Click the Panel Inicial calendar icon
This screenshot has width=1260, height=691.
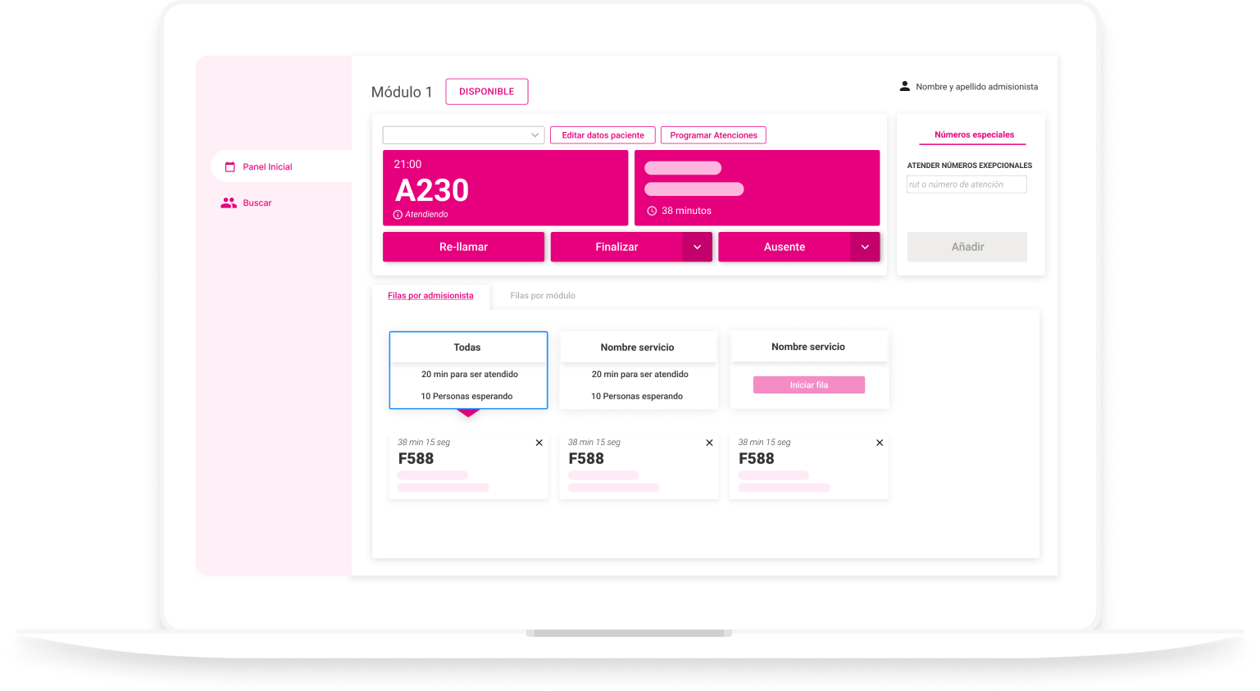pos(230,167)
